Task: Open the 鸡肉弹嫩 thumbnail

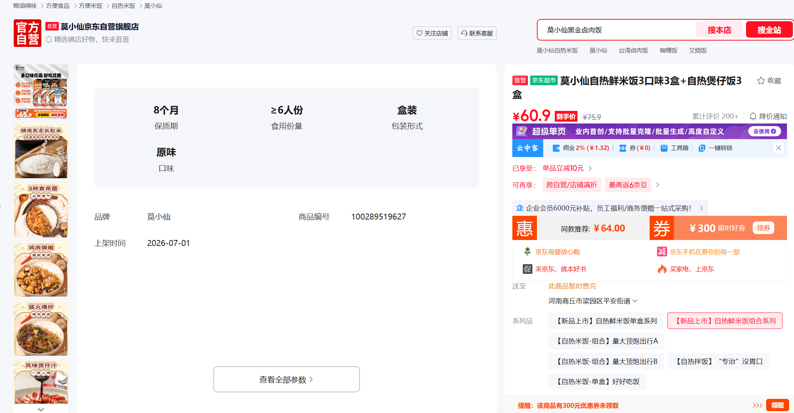Action: click(x=41, y=269)
